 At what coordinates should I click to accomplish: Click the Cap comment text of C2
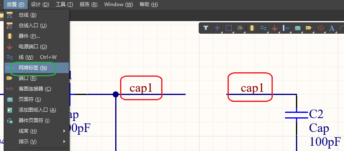tap(319, 128)
